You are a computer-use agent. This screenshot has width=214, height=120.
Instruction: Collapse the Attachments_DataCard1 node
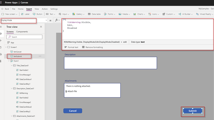click(12, 116)
